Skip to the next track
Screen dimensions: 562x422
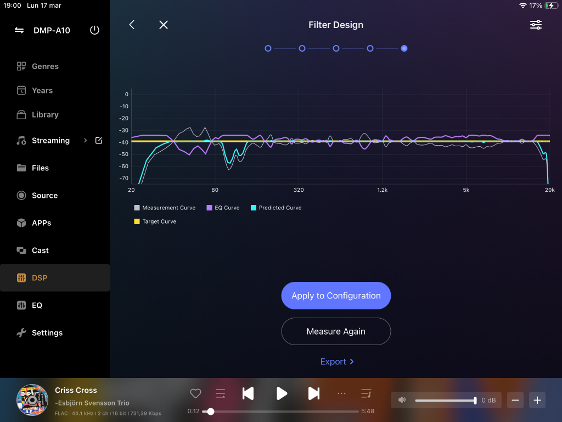(314, 393)
